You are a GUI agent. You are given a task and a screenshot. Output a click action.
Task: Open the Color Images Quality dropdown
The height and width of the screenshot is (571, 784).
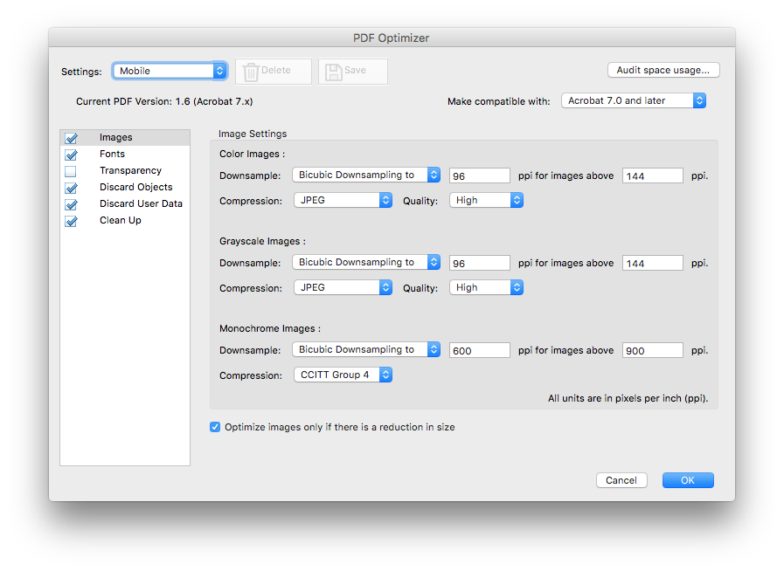coord(486,200)
